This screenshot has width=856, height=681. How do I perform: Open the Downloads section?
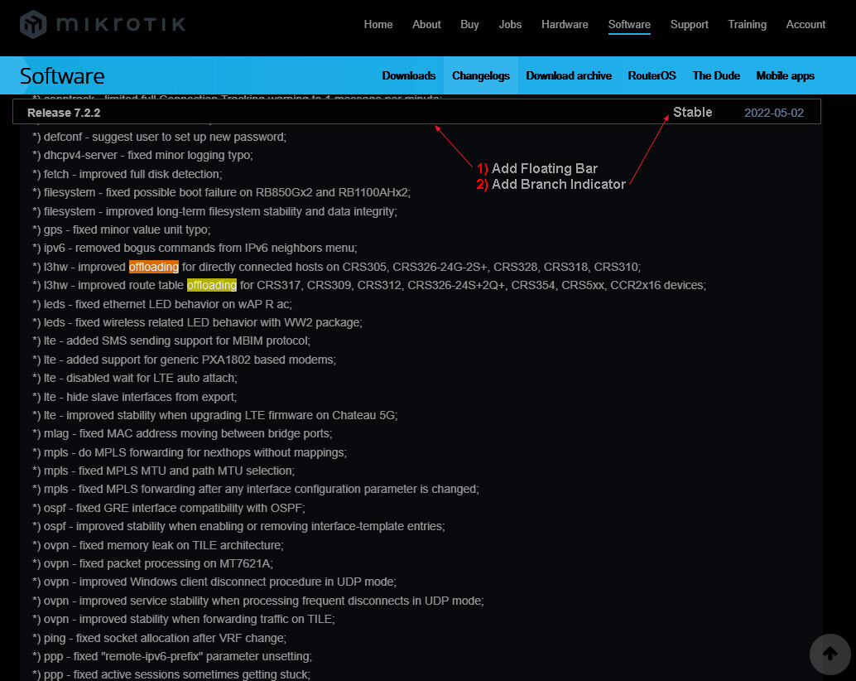(409, 75)
